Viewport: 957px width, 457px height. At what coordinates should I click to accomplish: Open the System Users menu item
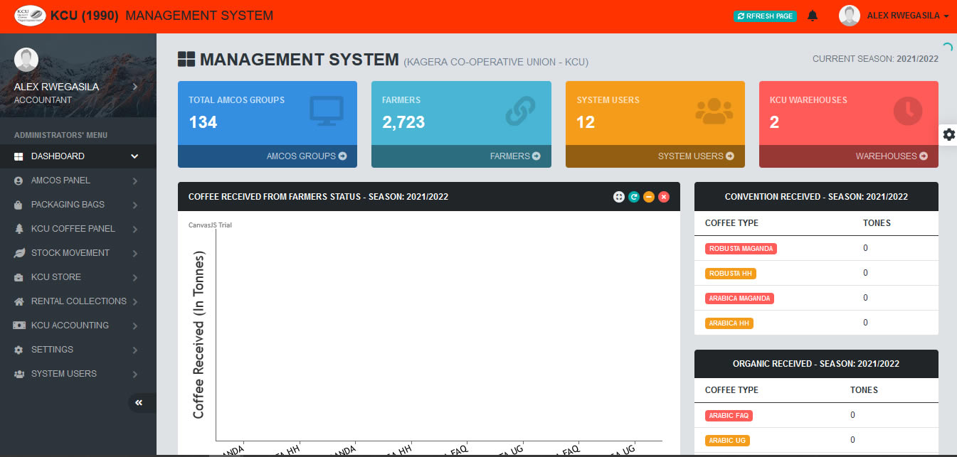[x=78, y=374]
